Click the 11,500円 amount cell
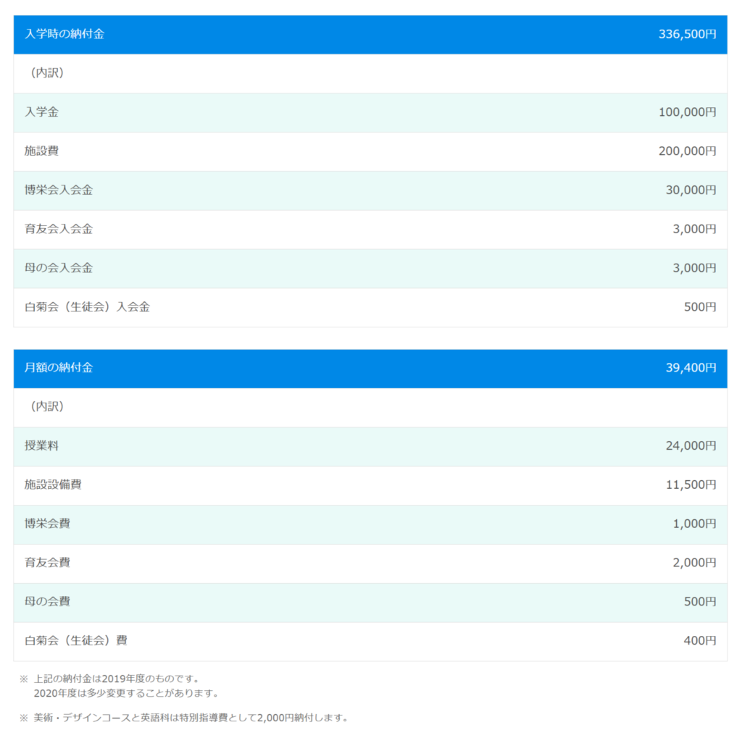The image size is (742, 738). [x=691, y=485]
